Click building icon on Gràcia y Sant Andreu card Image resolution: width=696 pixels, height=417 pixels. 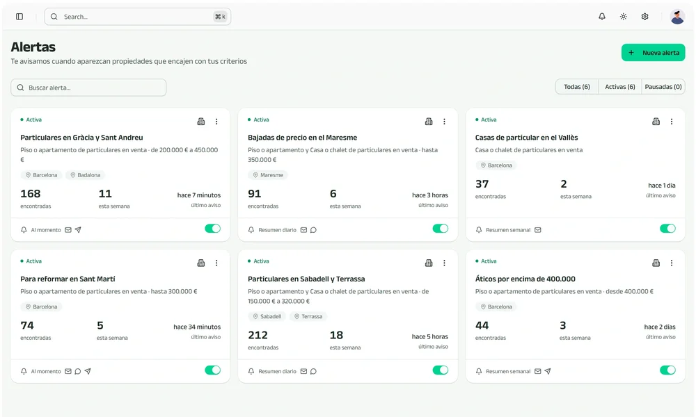click(x=201, y=122)
